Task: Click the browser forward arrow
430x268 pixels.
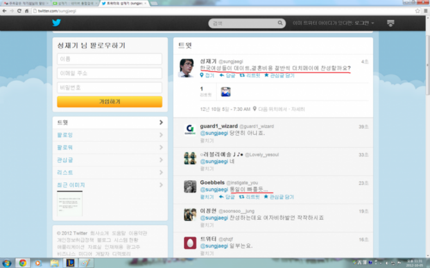Action: pos(12,11)
